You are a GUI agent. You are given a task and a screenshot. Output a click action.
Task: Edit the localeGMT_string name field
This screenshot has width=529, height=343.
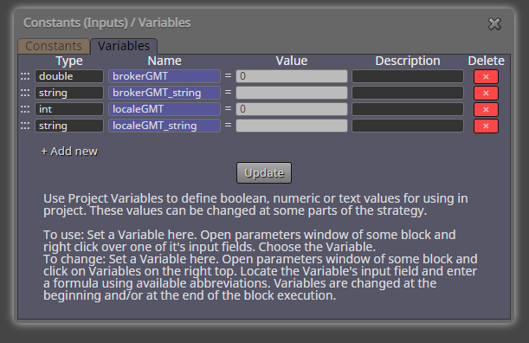165,126
